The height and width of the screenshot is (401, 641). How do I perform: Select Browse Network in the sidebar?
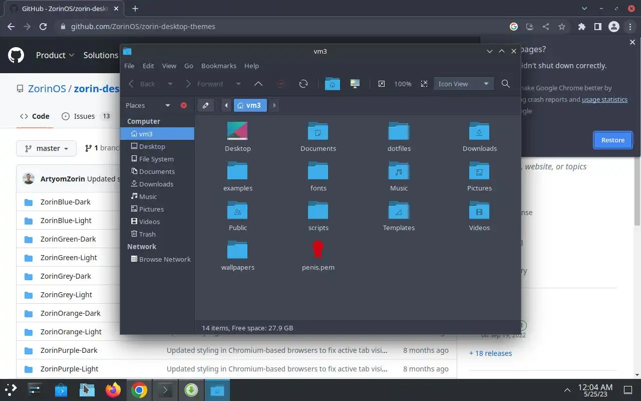click(157, 259)
